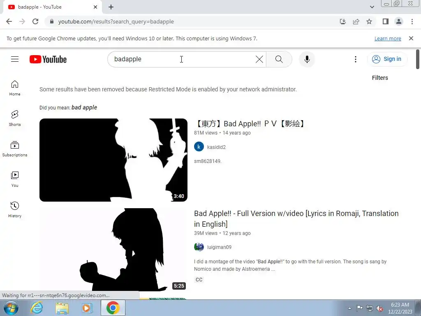Screen dimensions: 421x316
Task: View site info via the lock icon
Action: coord(52,21)
